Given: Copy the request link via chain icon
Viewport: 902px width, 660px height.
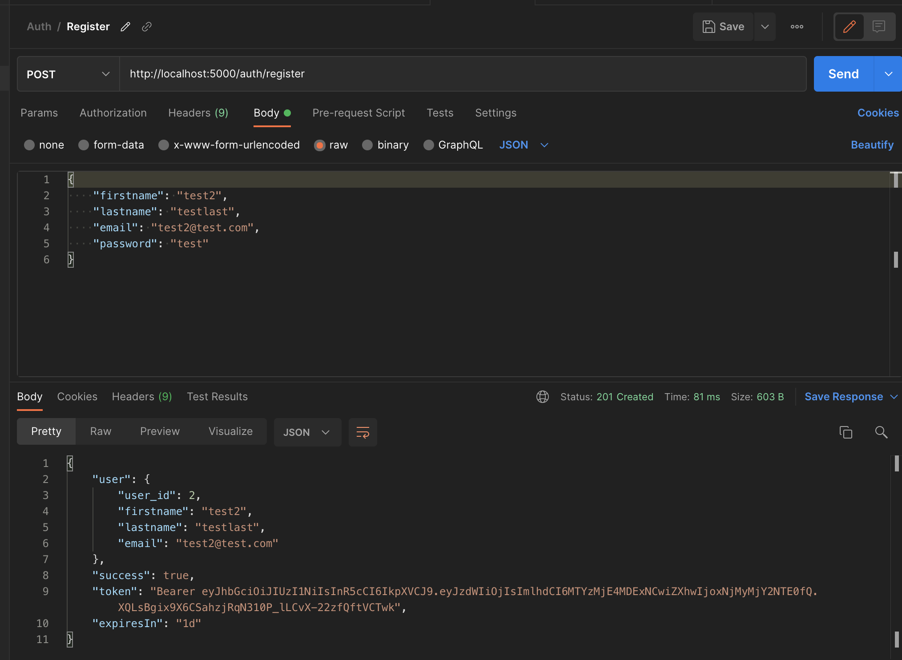Looking at the screenshot, I should click(x=147, y=27).
